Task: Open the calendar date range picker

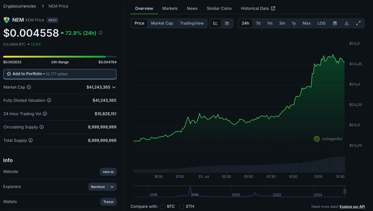Action: pos(335,23)
